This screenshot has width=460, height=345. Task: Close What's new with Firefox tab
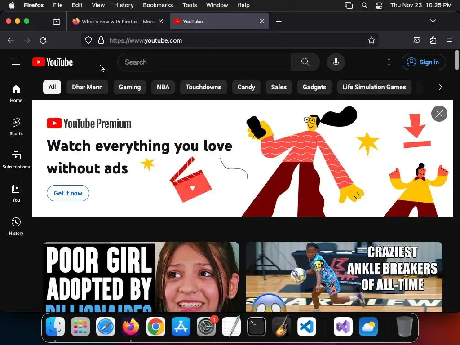click(x=161, y=21)
